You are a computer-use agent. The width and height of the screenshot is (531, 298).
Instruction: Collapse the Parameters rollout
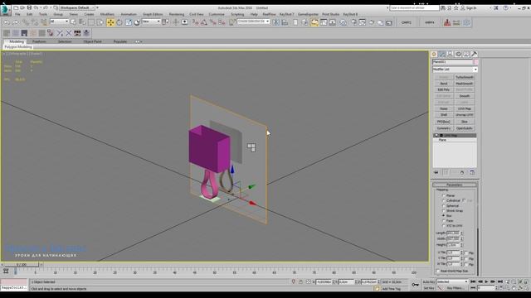pos(454,185)
